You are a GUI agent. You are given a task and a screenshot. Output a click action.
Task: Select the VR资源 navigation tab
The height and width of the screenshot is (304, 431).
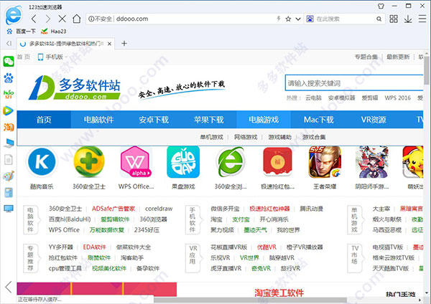pos(374,120)
